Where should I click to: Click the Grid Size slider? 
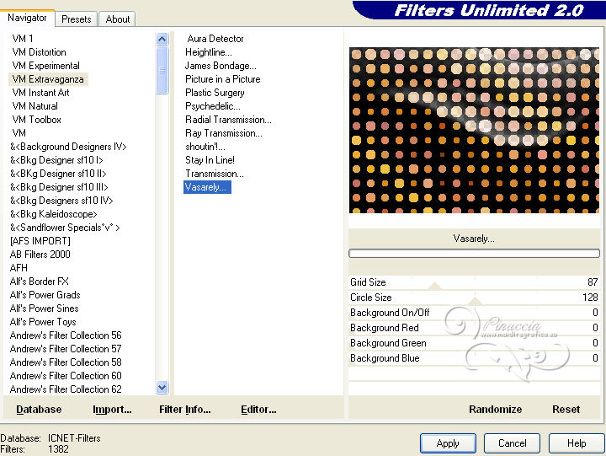474,282
